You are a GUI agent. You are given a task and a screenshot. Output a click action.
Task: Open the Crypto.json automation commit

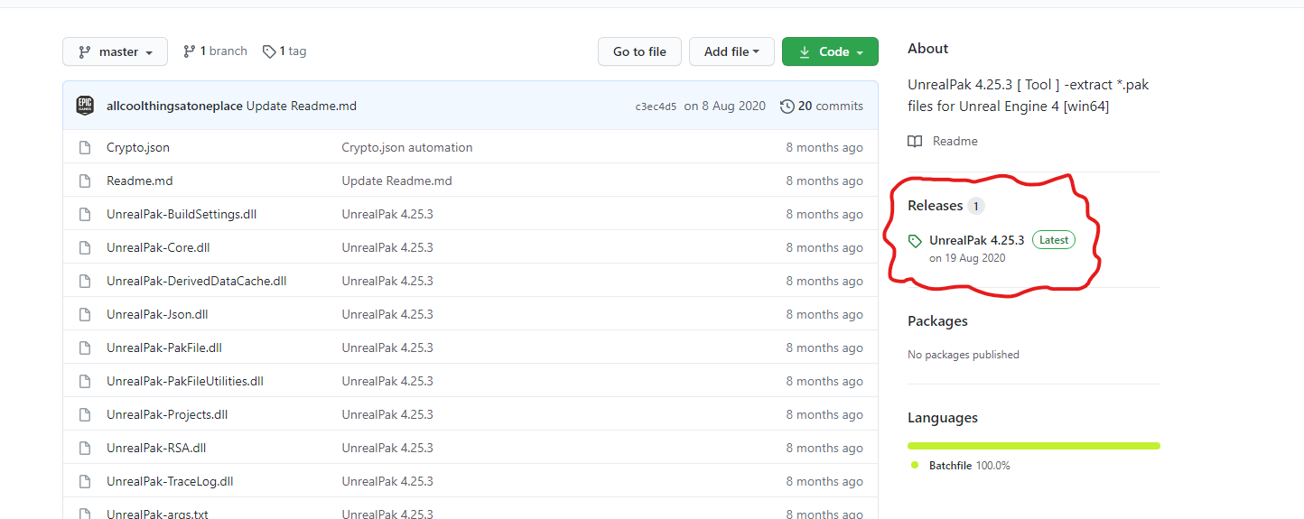click(x=407, y=147)
